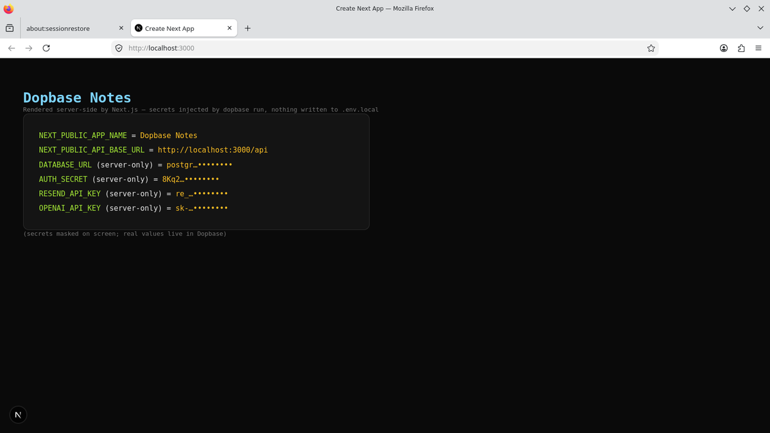Image resolution: width=770 pixels, height=433 pixels.
Task: Click the 'Rendered server-side by Next.js' subtitle
Action: coord(201,110)
